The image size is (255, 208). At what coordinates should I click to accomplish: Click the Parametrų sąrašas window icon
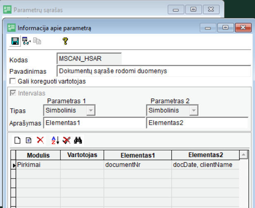(7, 10)
